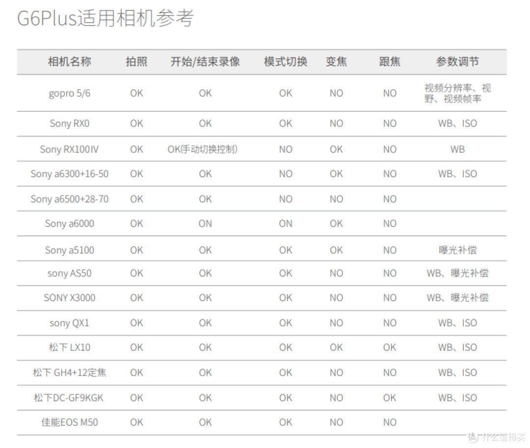Click the 松下 GH4+12定焦 camera name
This screenshot has width=530, height=448.
[x=69, y=372]
